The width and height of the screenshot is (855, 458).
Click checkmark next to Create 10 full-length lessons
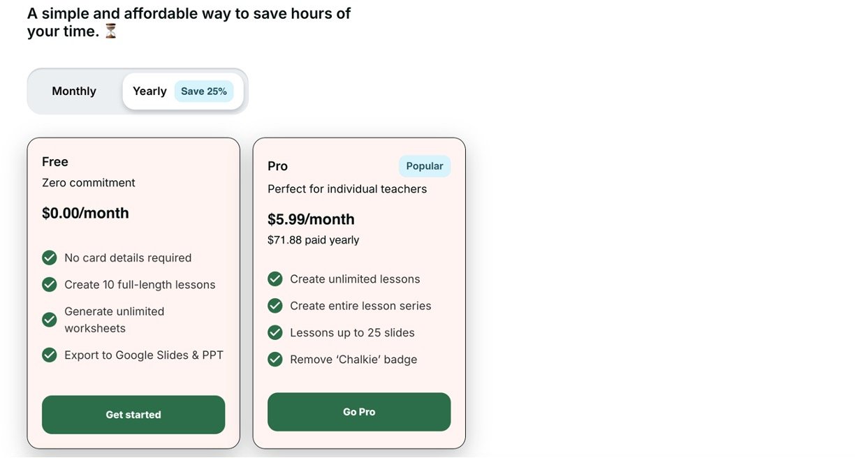[50, 285]
